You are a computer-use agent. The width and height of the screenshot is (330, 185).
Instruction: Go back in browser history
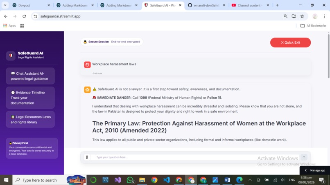pos(6,16)
